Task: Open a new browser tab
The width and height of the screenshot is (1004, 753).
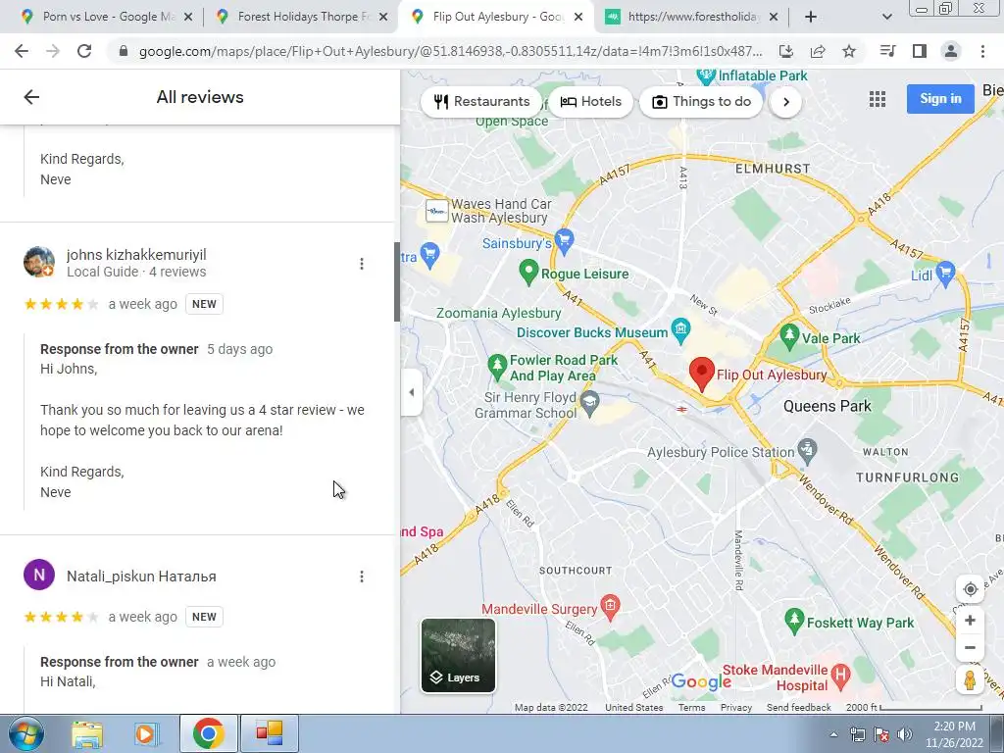Action: coord(811,18)
